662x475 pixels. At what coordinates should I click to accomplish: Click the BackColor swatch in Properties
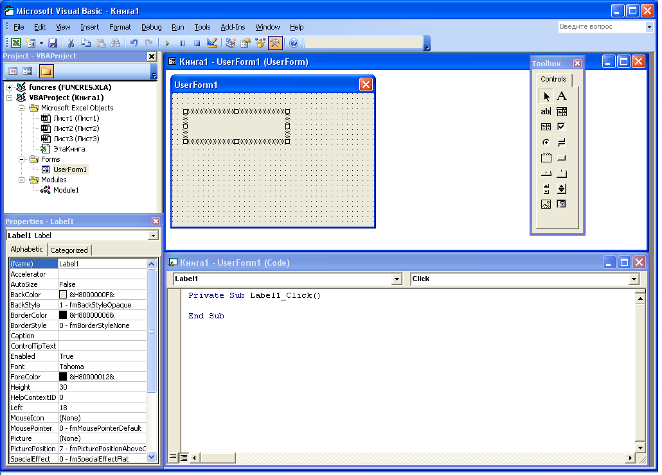pos(63,295)
